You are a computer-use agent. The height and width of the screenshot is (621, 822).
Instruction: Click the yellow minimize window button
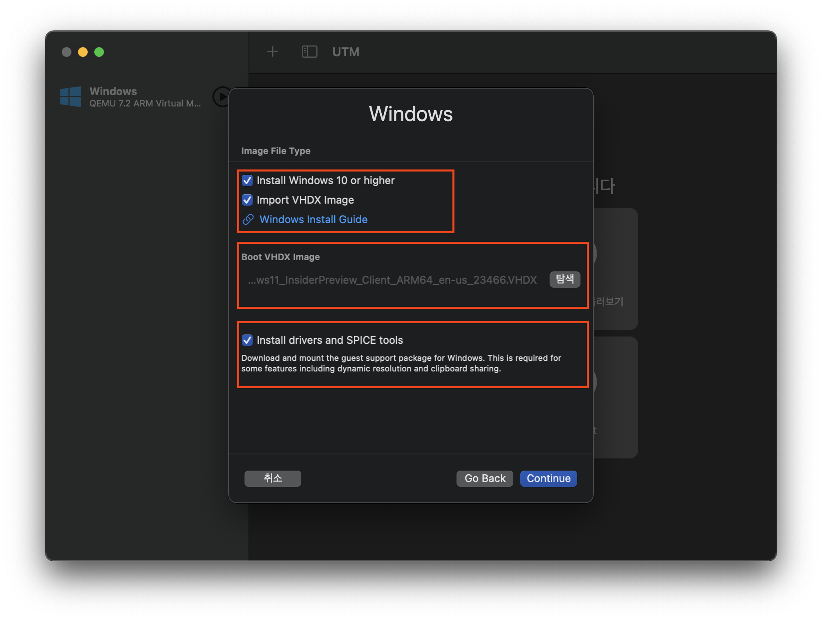tap(83, 52)
